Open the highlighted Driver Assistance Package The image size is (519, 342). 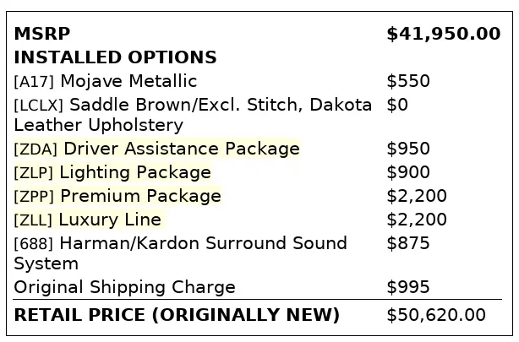(x=157, y=149)
